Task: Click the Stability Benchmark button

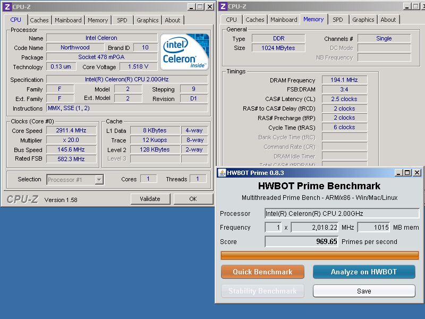Action: click(x=262, y=291)
